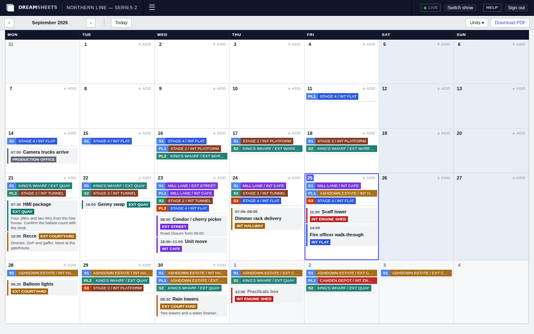Toggle the LIVE status indicator
The height and width of the screenshot is (334, 534).
click(x=431, y=8)
